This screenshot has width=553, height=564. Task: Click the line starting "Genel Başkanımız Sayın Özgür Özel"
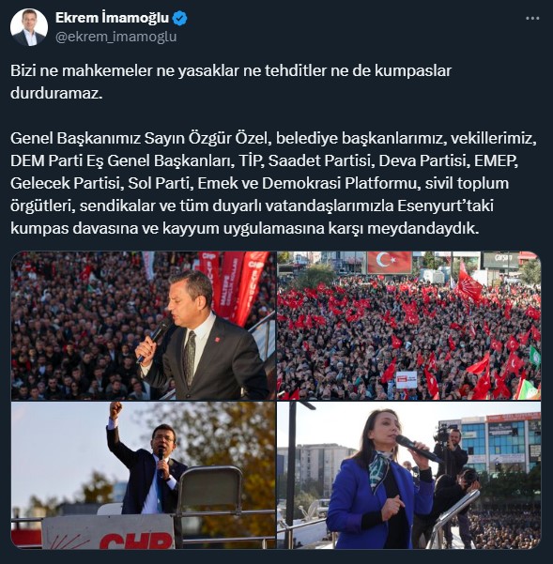(273, 138)
